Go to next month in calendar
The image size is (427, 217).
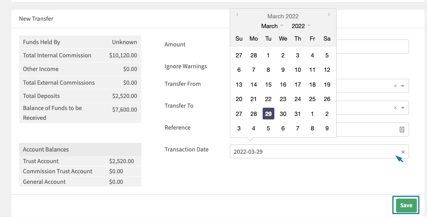[329, 15]
